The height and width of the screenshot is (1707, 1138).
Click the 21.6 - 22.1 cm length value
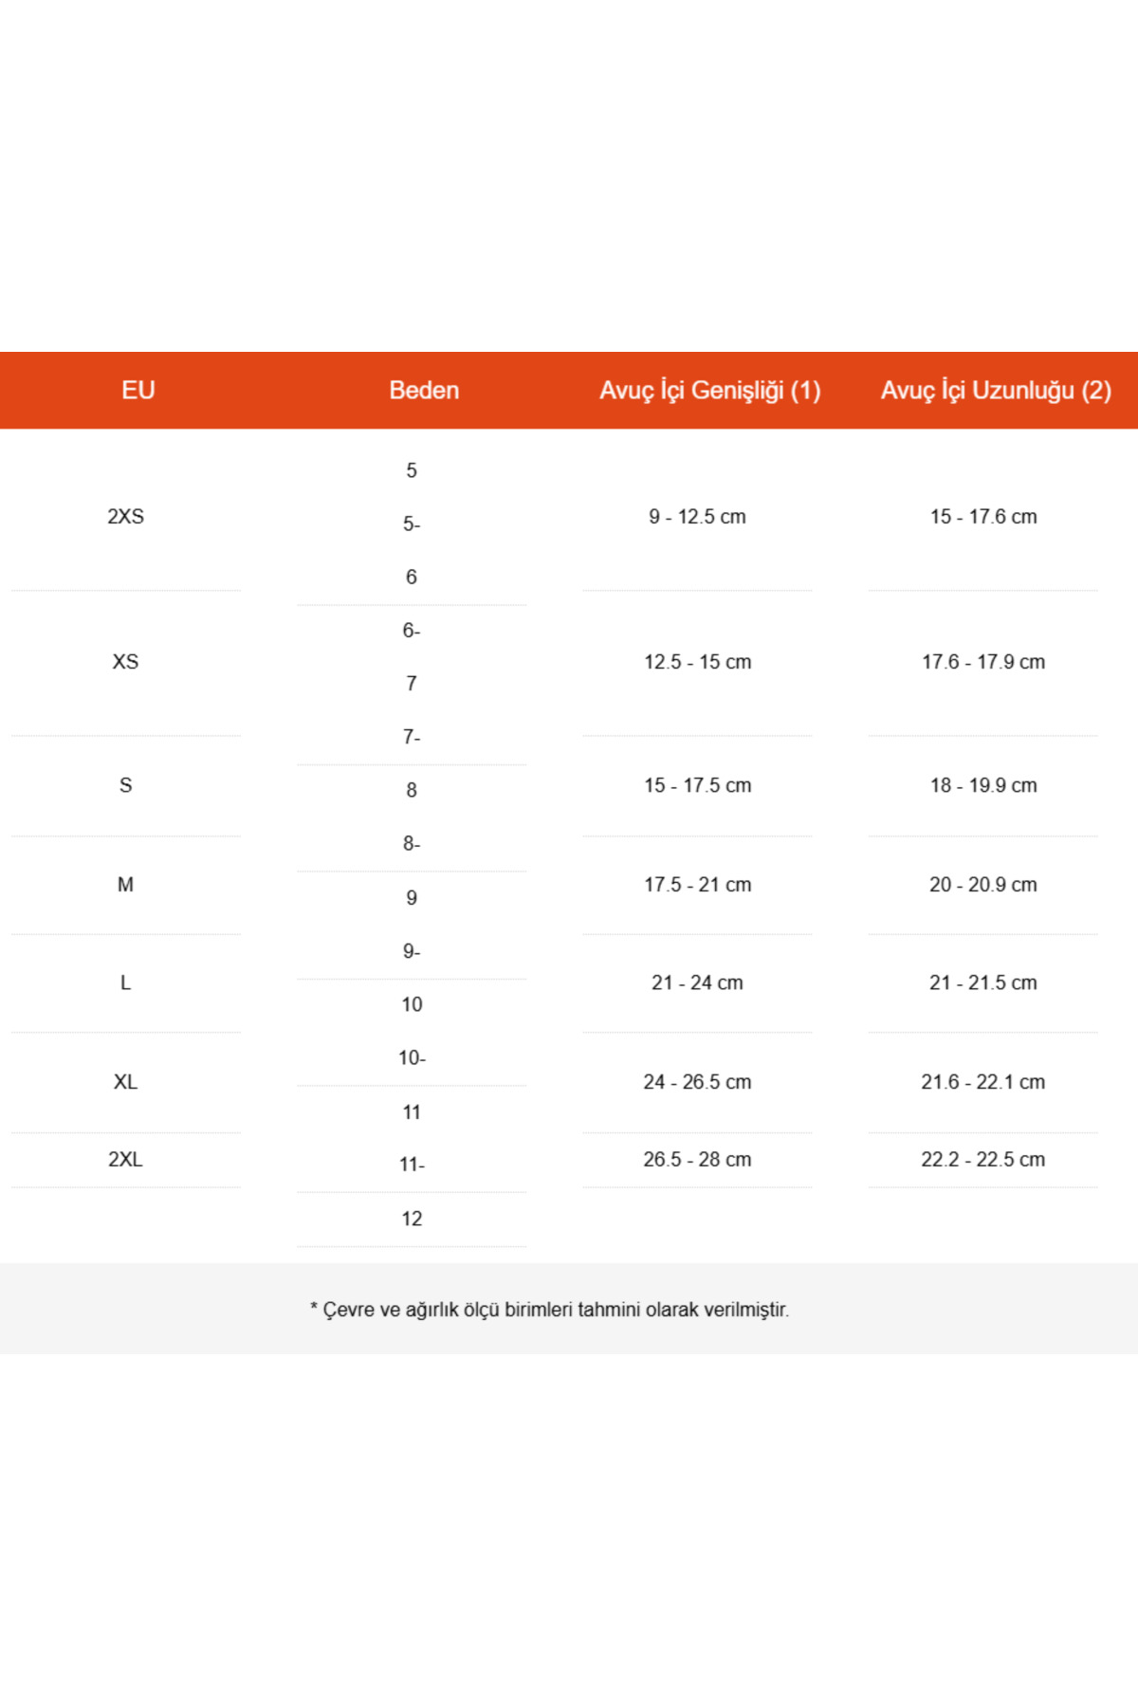(983, 1082)
